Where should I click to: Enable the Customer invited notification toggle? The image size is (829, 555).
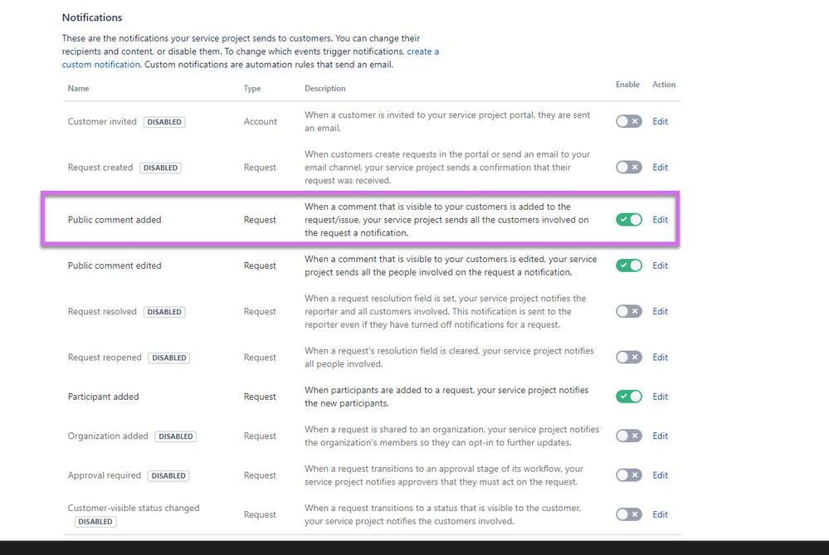point(629,122)
